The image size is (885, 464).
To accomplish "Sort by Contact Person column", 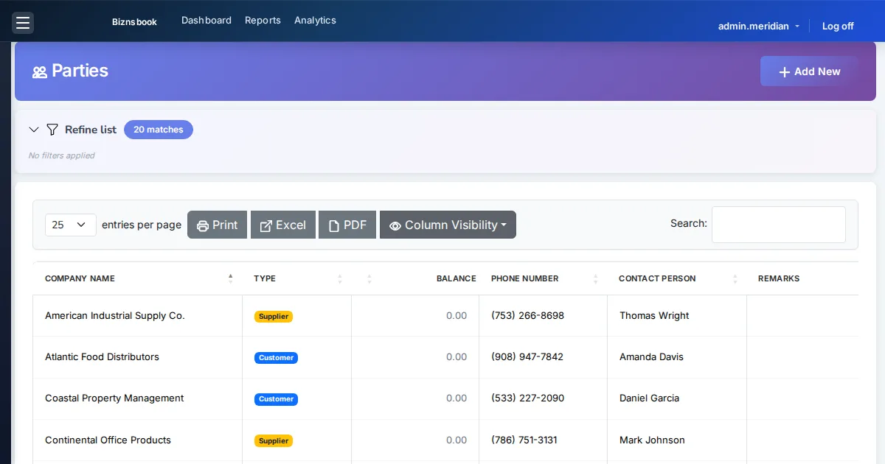I will (x=677, y=278).
